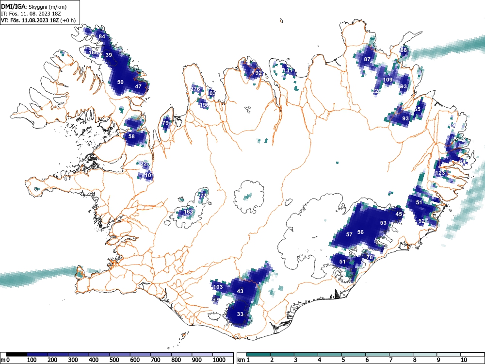Click the visibility value '43' on the map
Viewport: 485px width, 364px height.
[240, 291]
